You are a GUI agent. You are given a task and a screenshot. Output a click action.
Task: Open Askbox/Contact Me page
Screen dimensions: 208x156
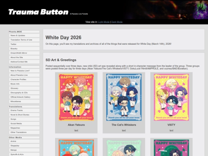tap(24, 62)
